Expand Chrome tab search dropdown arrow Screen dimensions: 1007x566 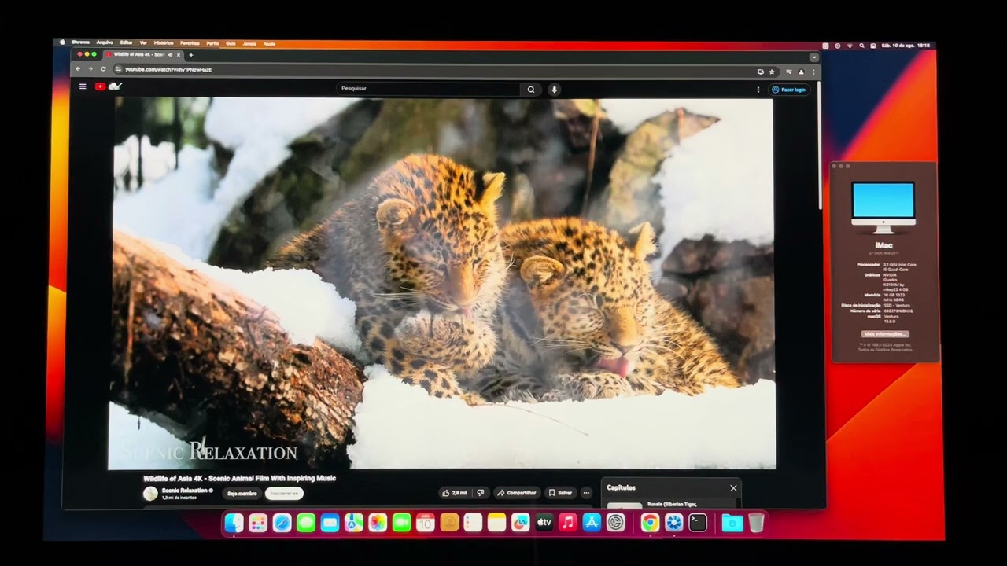813,57
